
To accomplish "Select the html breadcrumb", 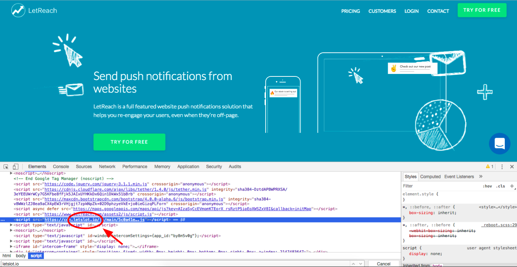I will (x=7, y=256).
